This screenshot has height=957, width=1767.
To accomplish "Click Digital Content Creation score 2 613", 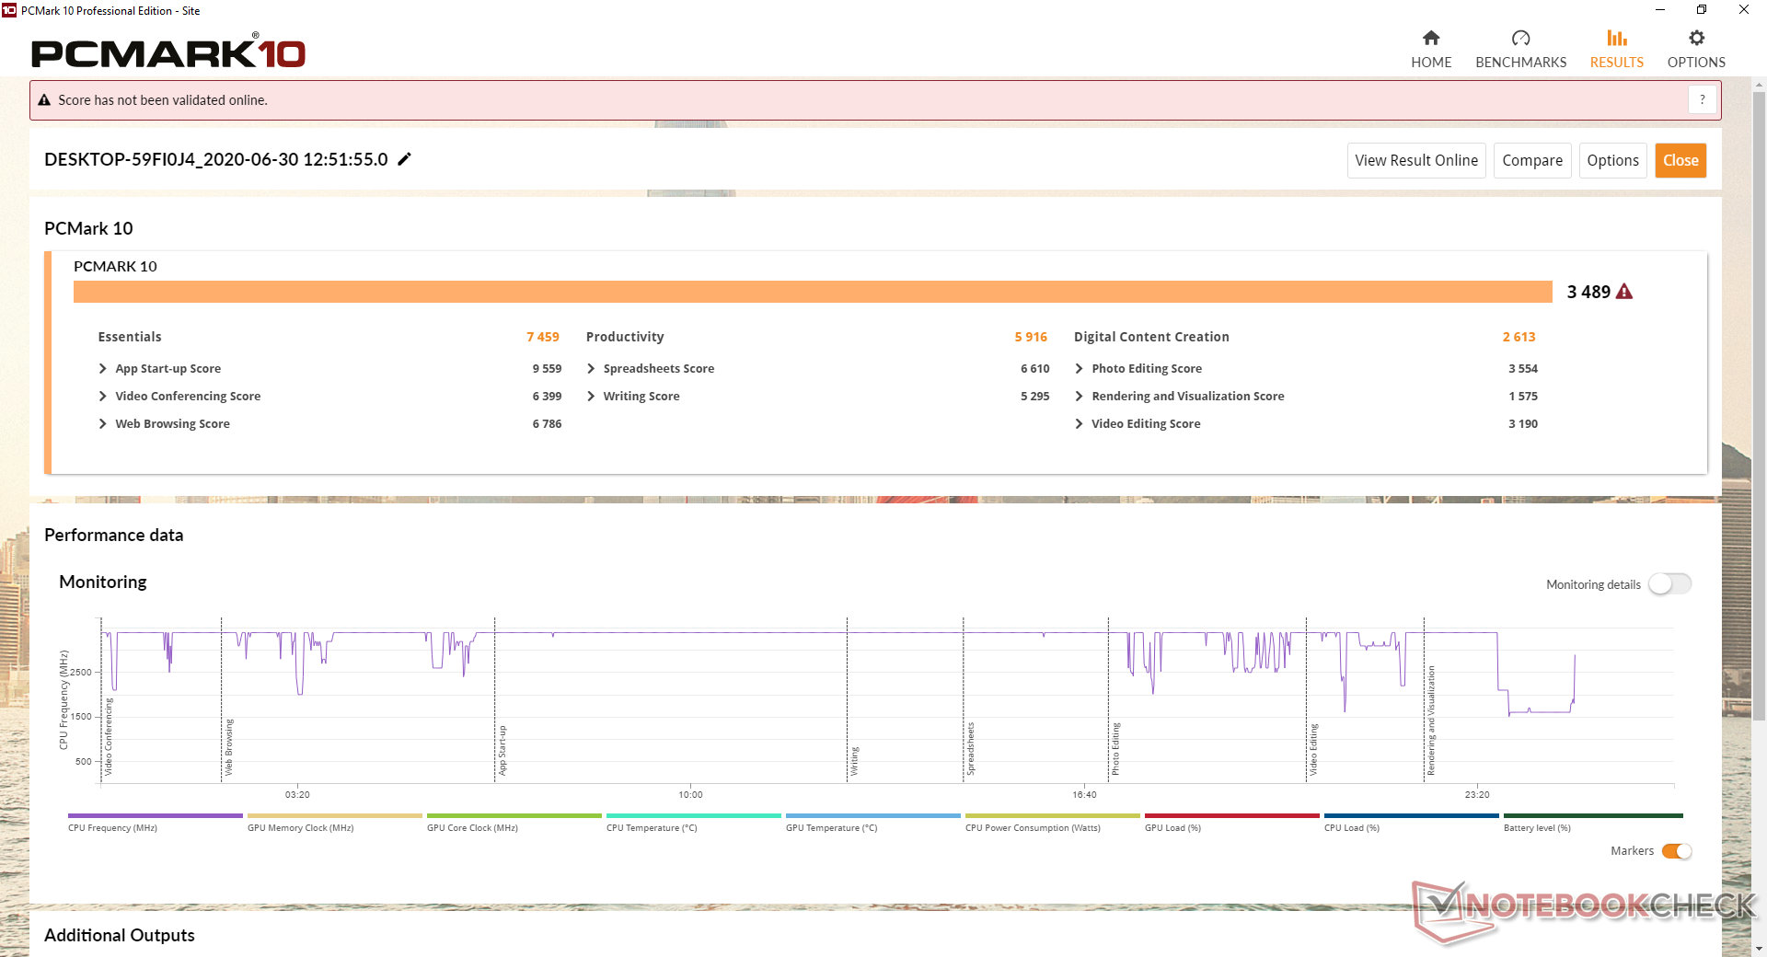I will [1519, 337].
